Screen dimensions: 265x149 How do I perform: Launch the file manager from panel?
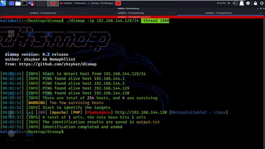coord(18,3)
